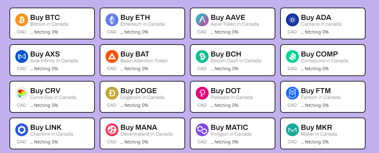Click the Aave token icon
Screen dimensions: 379x153
[202, 20]
